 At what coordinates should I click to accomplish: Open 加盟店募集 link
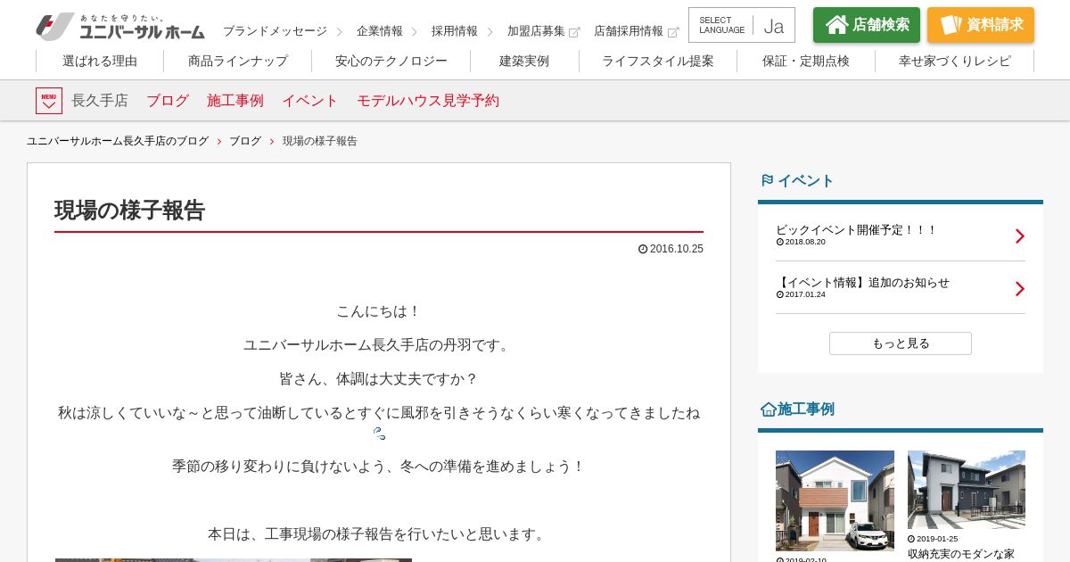pos(536,31)
